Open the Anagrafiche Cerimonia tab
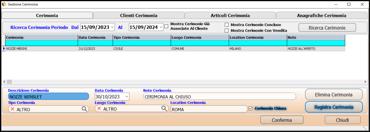 (x=322, y=16)
